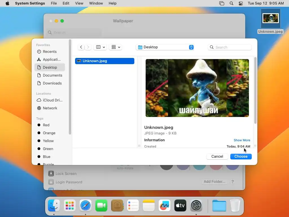
Task: Open the Desktop location pop-up menu
Action: pyautogui.click(x=165, y=47)
